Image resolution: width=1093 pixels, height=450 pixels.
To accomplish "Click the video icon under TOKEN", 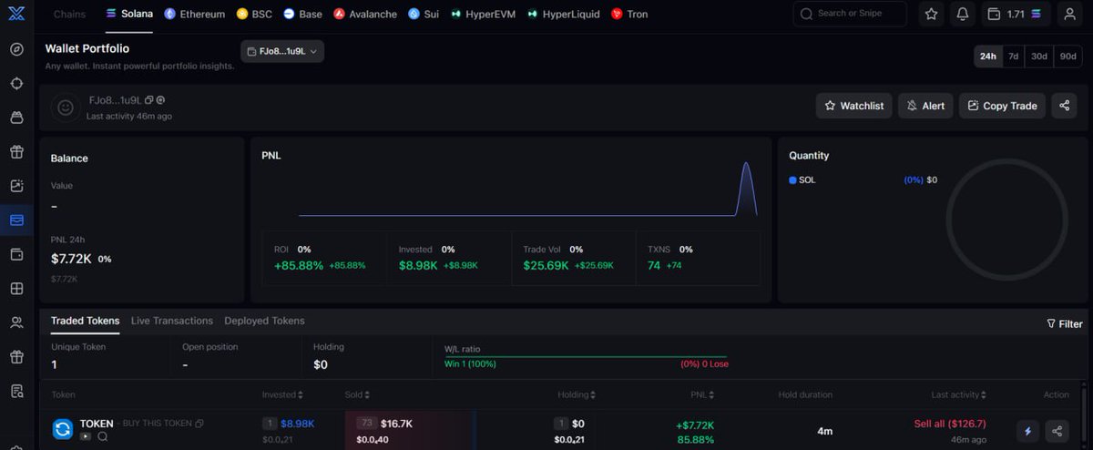I will click(86, 436).
